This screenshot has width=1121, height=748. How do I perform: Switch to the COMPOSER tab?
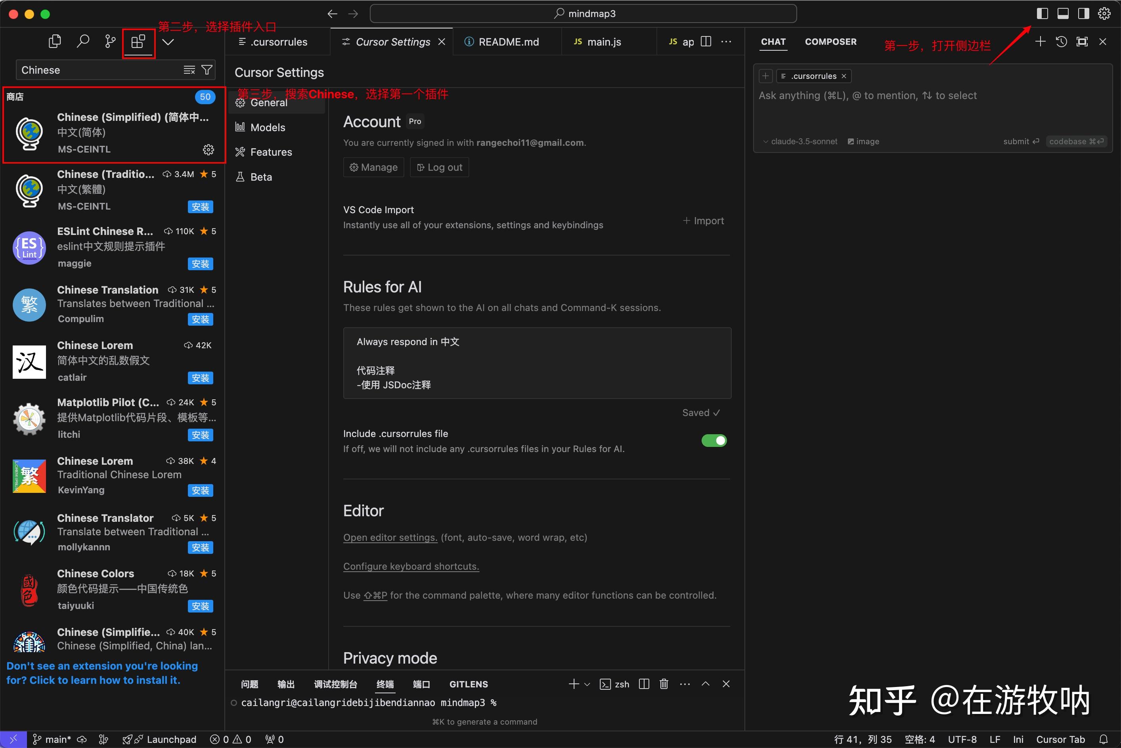[830, 42]
